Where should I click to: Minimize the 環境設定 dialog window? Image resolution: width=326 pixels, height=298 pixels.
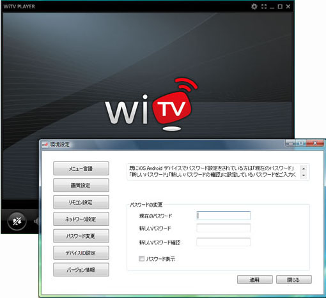291,144
